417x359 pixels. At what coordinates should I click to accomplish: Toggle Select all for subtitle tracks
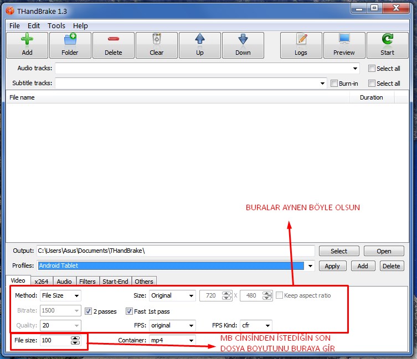click(372, 83)
